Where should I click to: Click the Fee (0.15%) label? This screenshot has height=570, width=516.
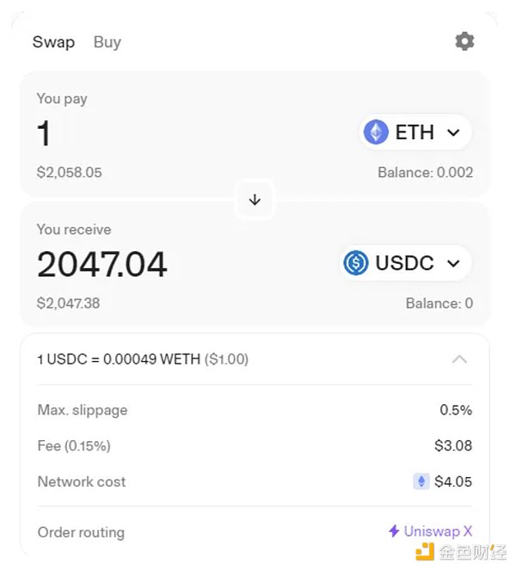click(74, 445)
